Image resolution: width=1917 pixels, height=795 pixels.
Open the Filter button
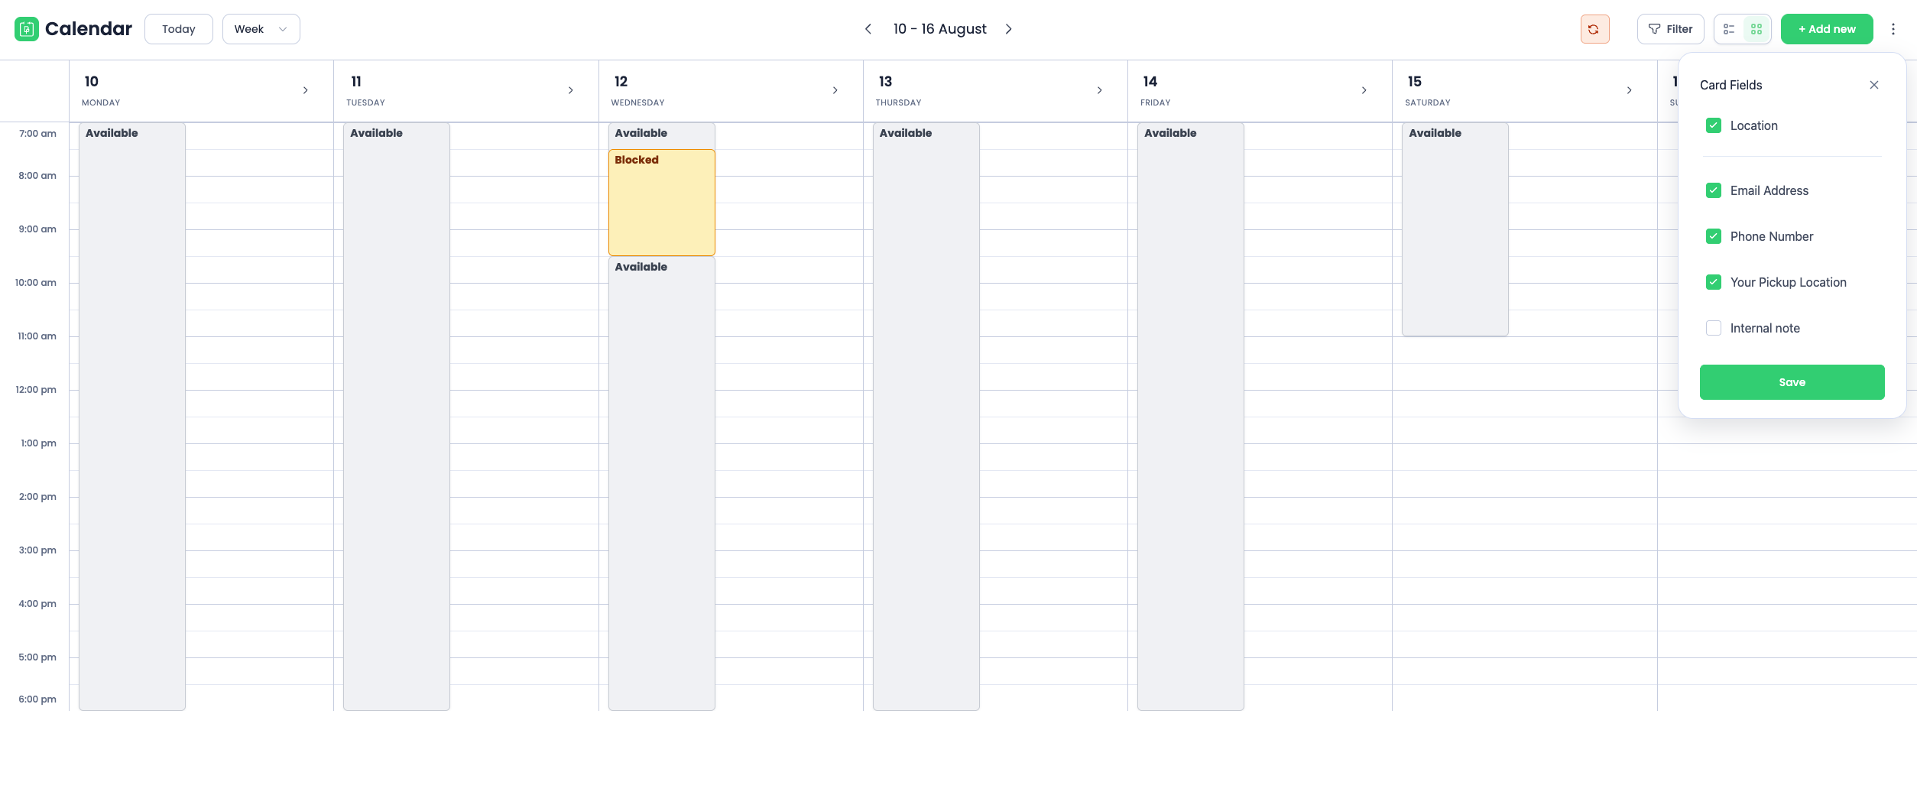click(x=1670, y=29)
